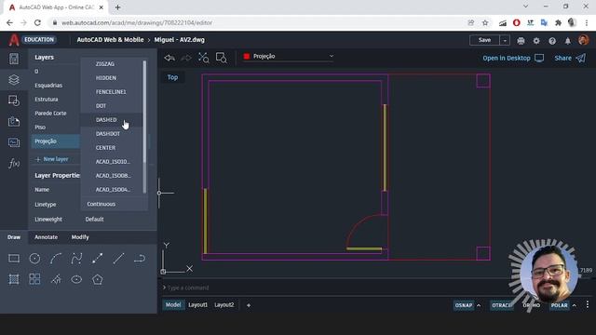596x335 pixels.
Task: Select the Construction line draw tool
Action: (x=118, y=259)
